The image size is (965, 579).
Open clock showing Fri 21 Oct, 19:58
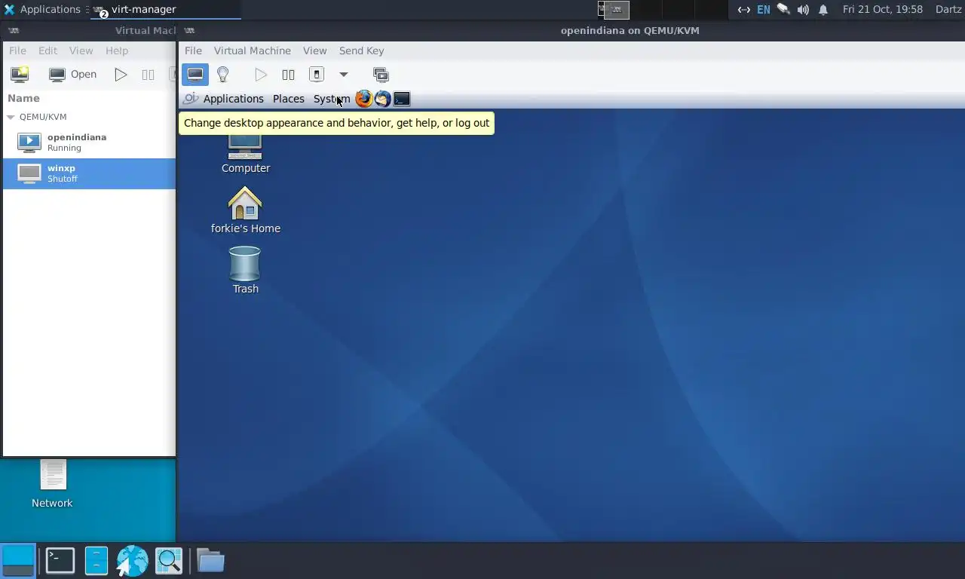pos(883,9)
